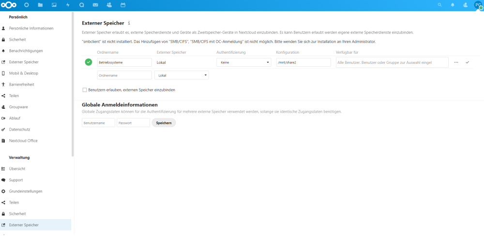Open Verwaltung Teilen settings
The width and height of the screenshot is (484, 236).
coord(14,202)
